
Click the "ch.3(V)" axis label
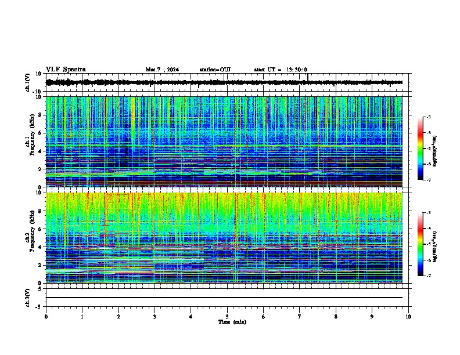click(28, 298)
